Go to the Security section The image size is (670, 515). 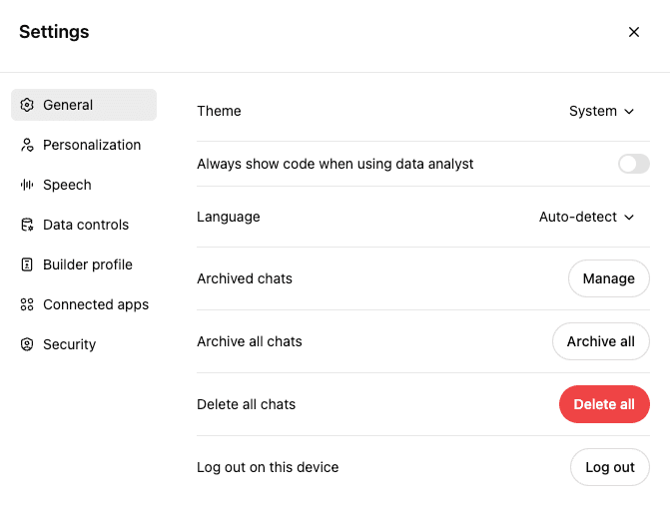point(69,344)
